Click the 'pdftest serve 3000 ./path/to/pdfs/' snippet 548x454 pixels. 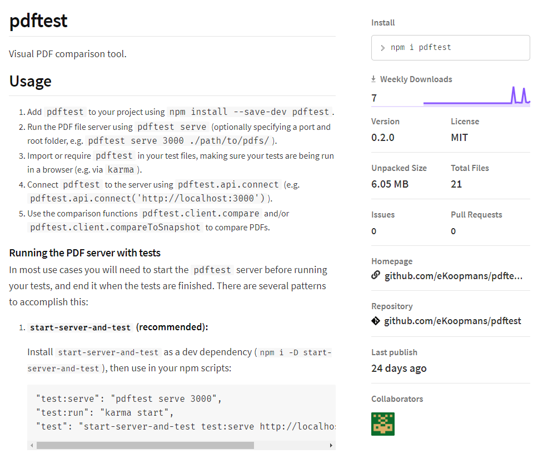178,140
